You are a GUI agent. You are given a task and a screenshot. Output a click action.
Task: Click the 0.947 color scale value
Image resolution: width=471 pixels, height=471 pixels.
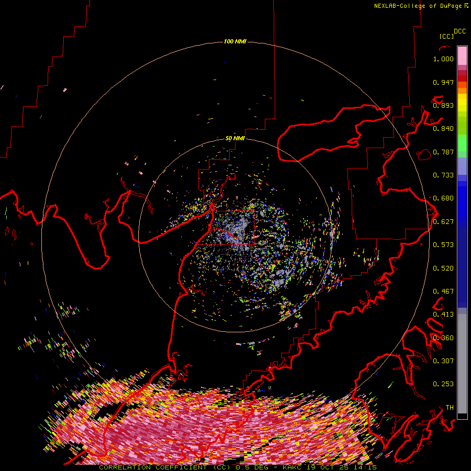443,82
